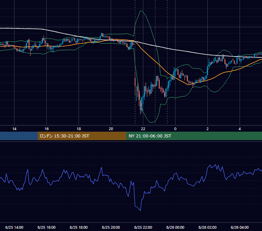Click the lowest candle wick near 22:00

click(141, 113)
